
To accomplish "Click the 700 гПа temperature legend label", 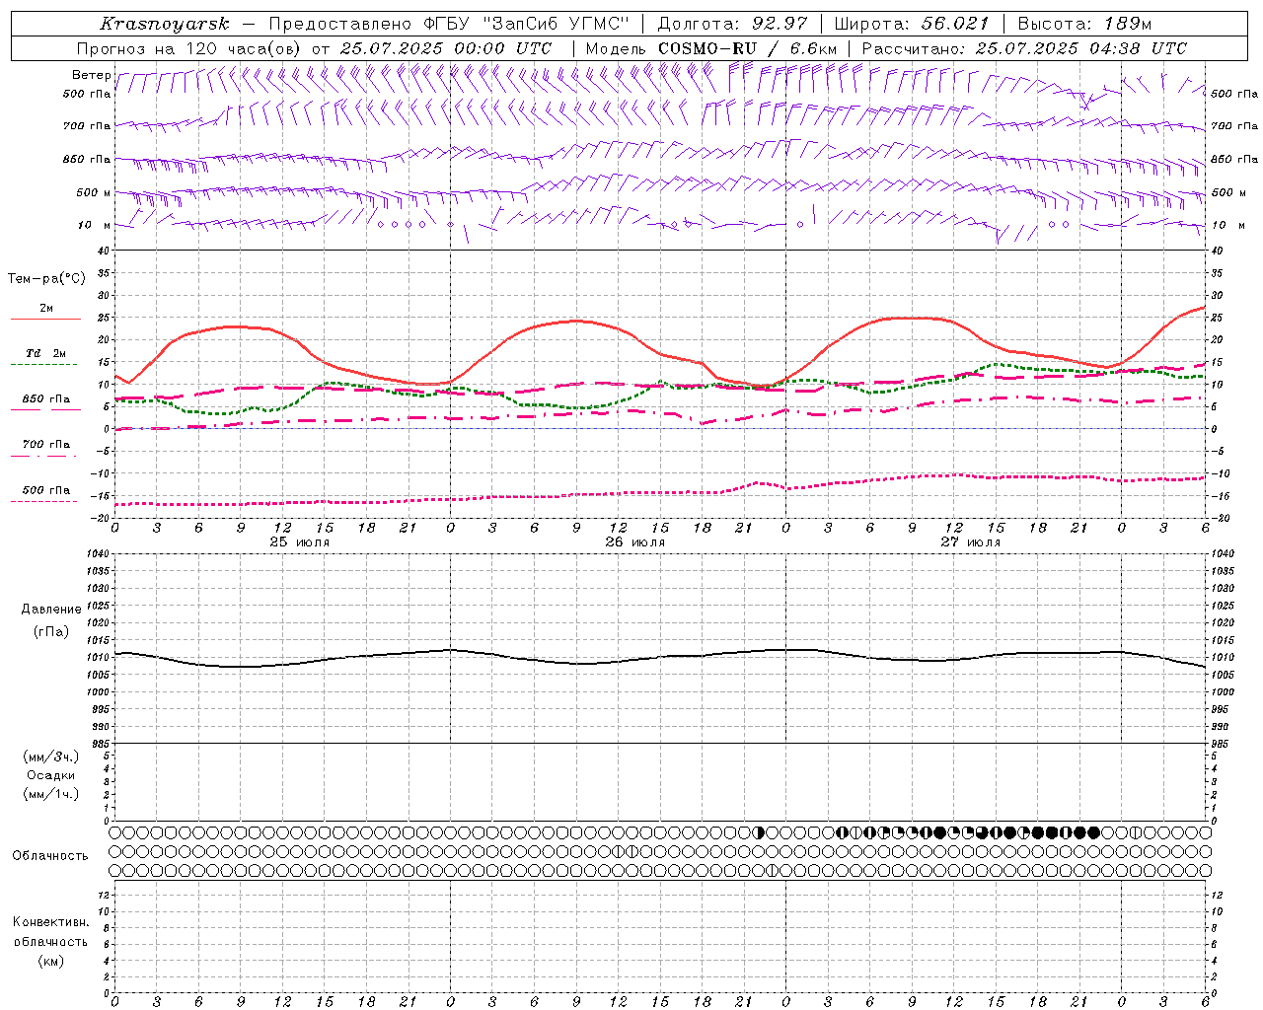I will click(46, 444).
